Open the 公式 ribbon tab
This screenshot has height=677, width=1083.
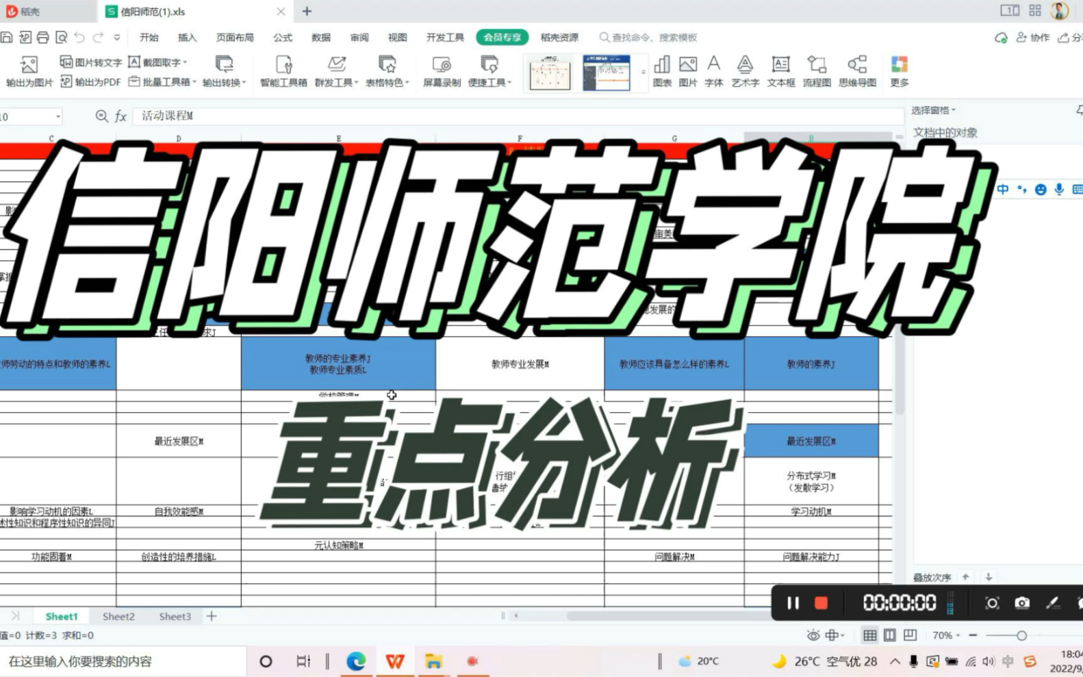click(282, 38)
